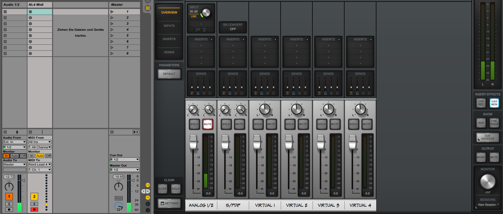Enable low cut filter on Analog 1/2 input
Screen dimensions: 503x214
click(x=197, y=30)
